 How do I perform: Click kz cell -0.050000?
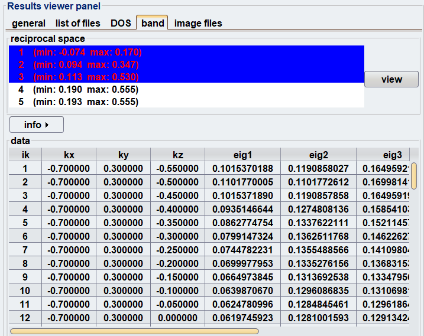click(177, 304)
